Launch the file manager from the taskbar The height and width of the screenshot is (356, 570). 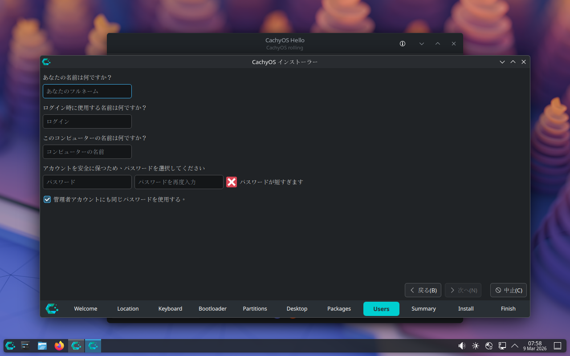(42, 346)
